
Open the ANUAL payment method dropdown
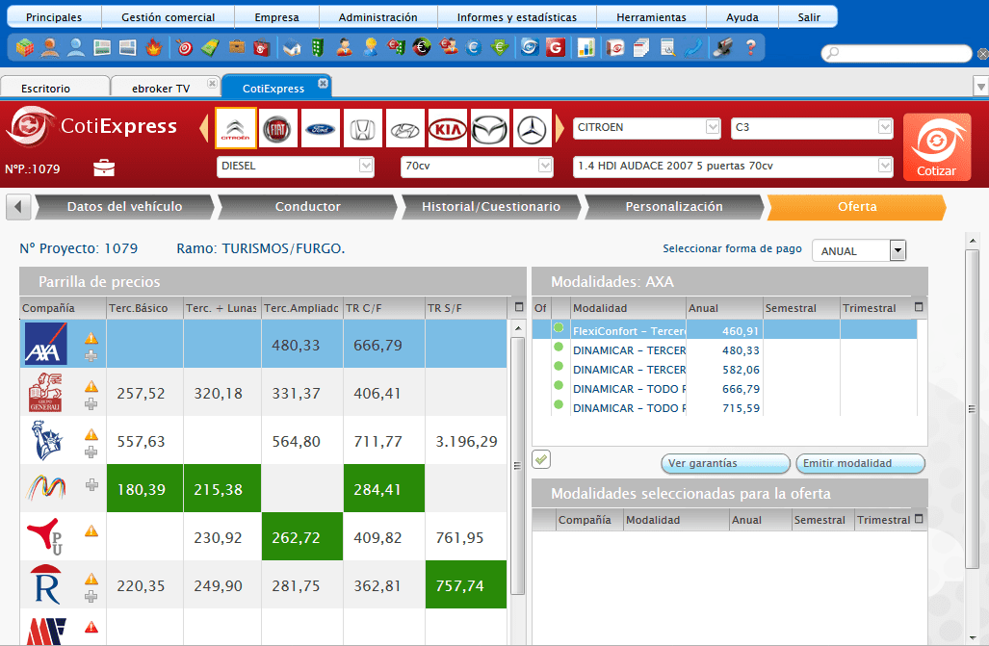click(898, 250)
